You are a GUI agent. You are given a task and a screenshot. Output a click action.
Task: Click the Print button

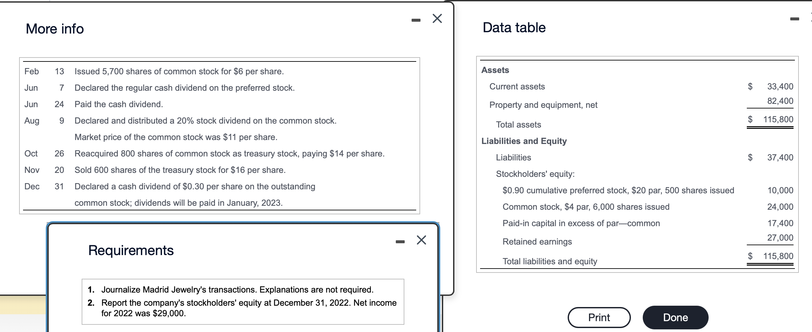click(599, 317)
